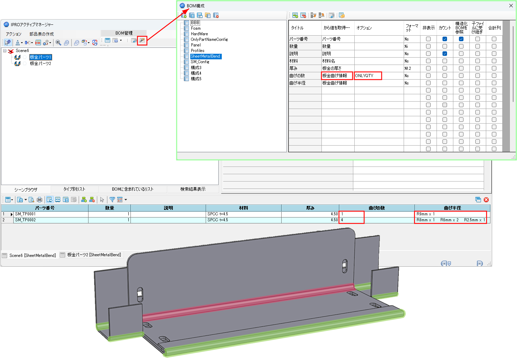The image size is (517, 362).
Task: Select the SM_TP0002 row cell
Action: (x=51, y=220)
